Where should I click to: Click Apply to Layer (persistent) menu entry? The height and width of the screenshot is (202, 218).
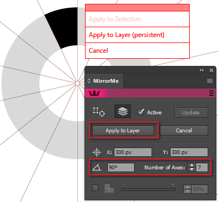pyautogui.click(x=137, y=35)
